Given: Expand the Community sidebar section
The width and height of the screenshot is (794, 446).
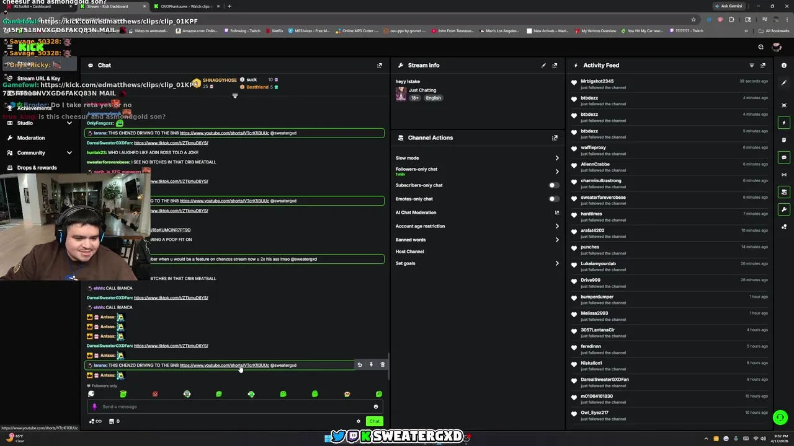Looking at the screenshot, I should coord(40,153).
